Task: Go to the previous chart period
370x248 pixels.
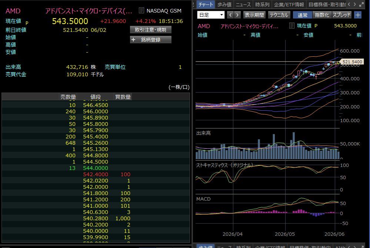Action: point(230,15)
